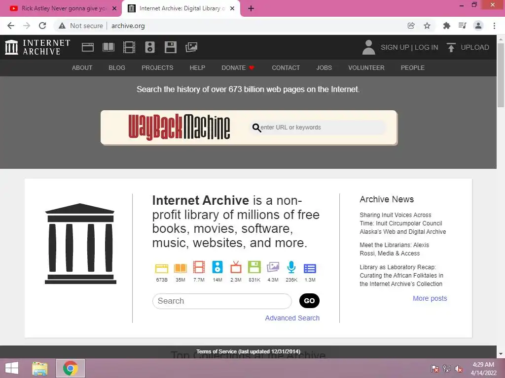This screenshot has height=378, width=505.
Task: Click the page vertical scrollbar thumb
Action: click(x=501, y=75)
